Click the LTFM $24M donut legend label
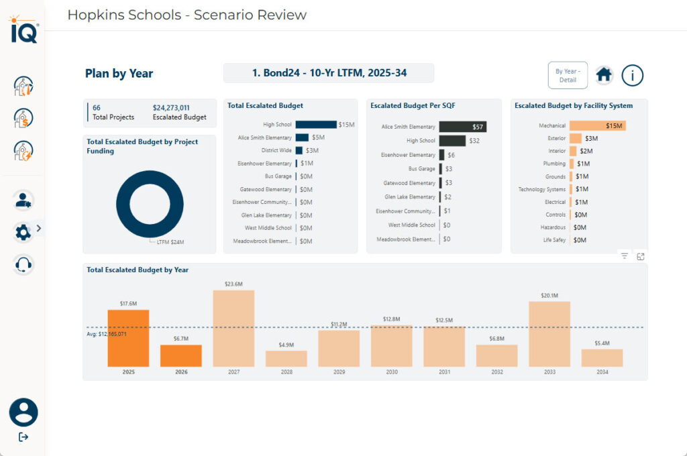The image size is (687, 456). coord(170,242)
